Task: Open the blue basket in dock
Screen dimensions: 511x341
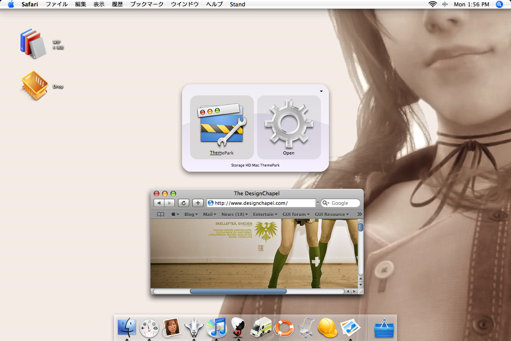Action: (384, 328)
